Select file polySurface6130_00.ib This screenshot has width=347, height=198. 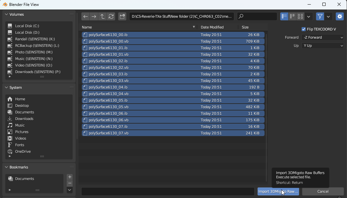[173, 35]
